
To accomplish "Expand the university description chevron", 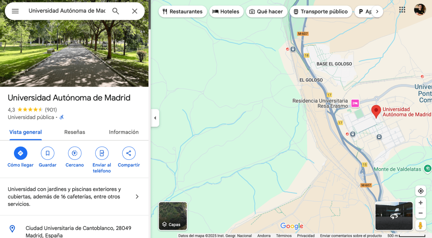I will point(137,196).
